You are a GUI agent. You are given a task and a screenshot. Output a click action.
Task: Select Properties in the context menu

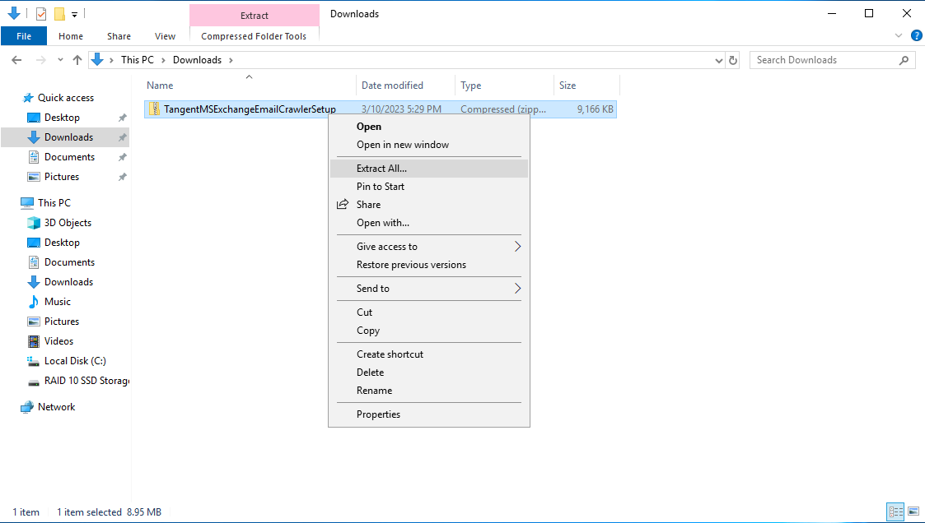coord(378,414)
